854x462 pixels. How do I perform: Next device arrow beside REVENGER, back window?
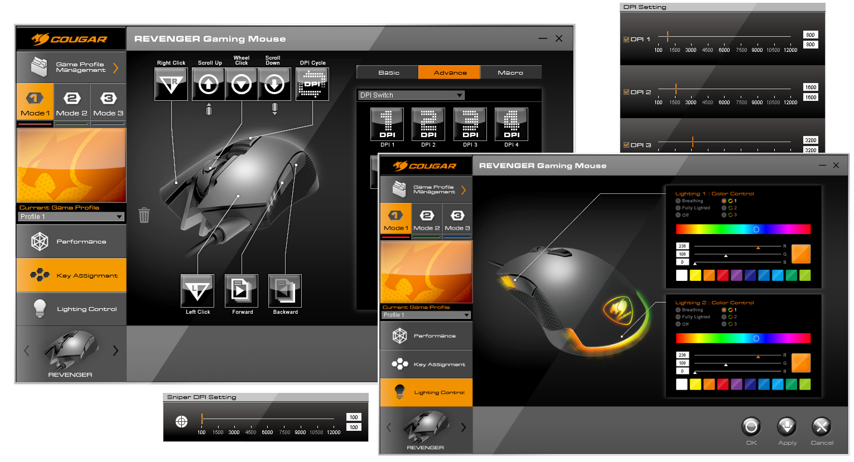116,351
